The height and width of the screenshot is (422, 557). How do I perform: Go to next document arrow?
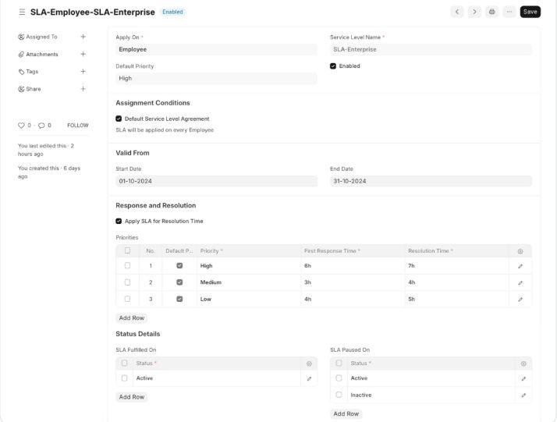coord(474,12)
